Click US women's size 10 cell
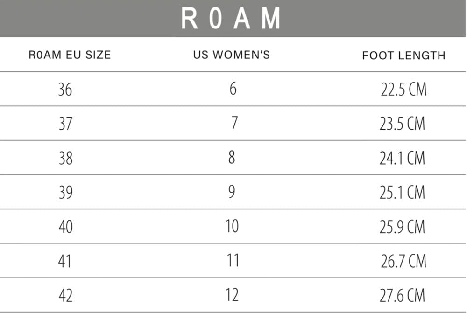The height and width of the screenshot is (313, 467). [x=232, y=226]
